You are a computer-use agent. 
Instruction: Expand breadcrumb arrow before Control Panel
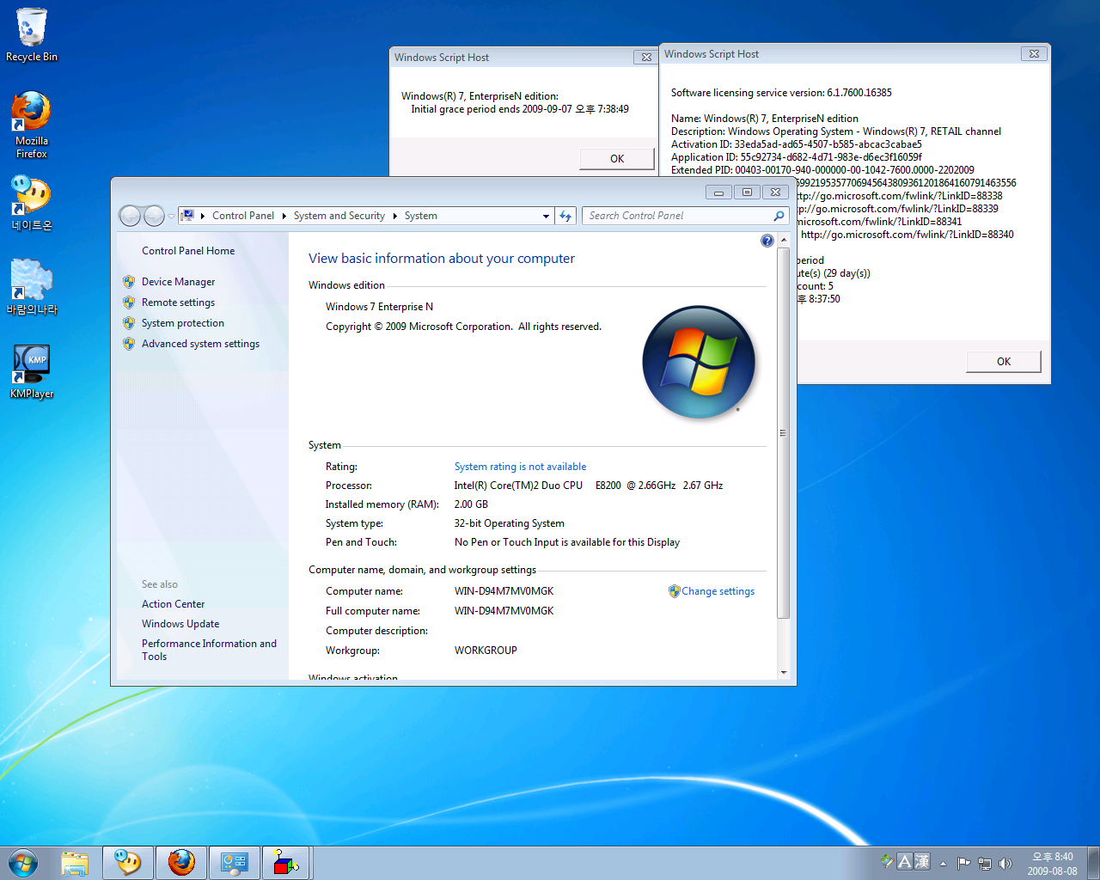(x=203, y=216)
